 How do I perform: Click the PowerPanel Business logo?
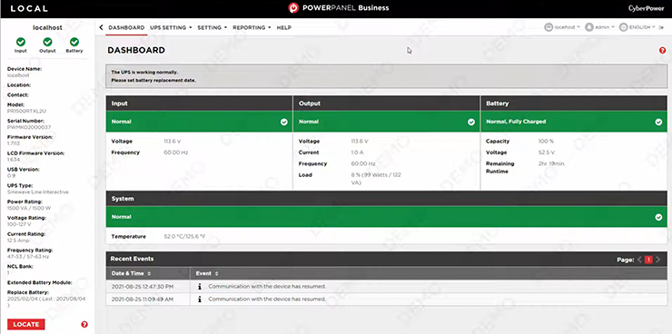pyautogui.click(x=339, y=7)
